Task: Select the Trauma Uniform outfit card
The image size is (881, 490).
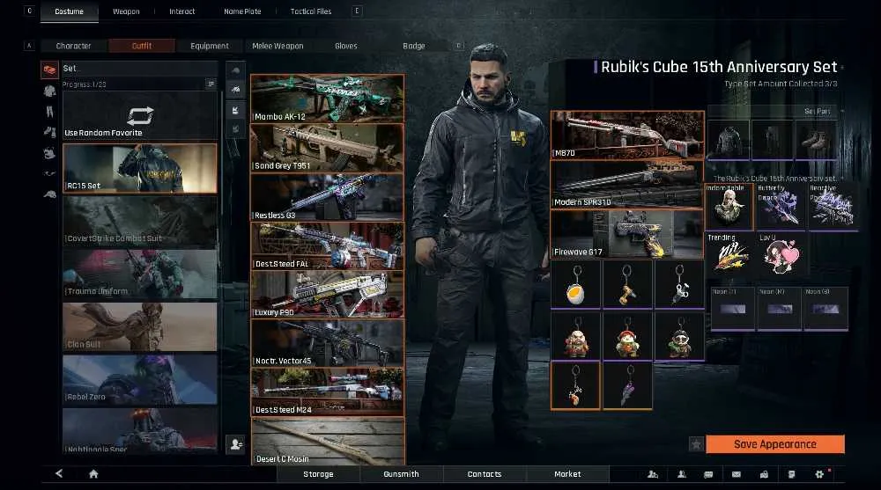Action: click(x=140, y=274)
